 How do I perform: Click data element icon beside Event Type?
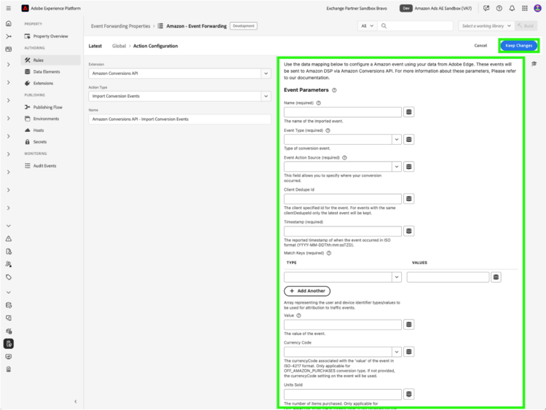click(x=409, y=139)
